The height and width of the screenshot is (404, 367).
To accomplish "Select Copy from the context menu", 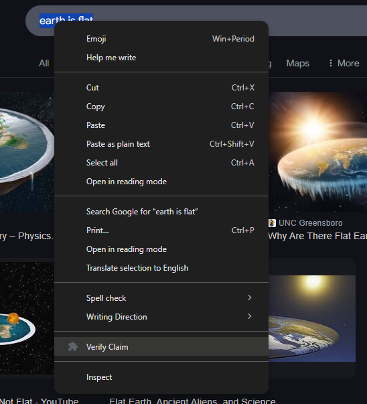I will [161, 107].
